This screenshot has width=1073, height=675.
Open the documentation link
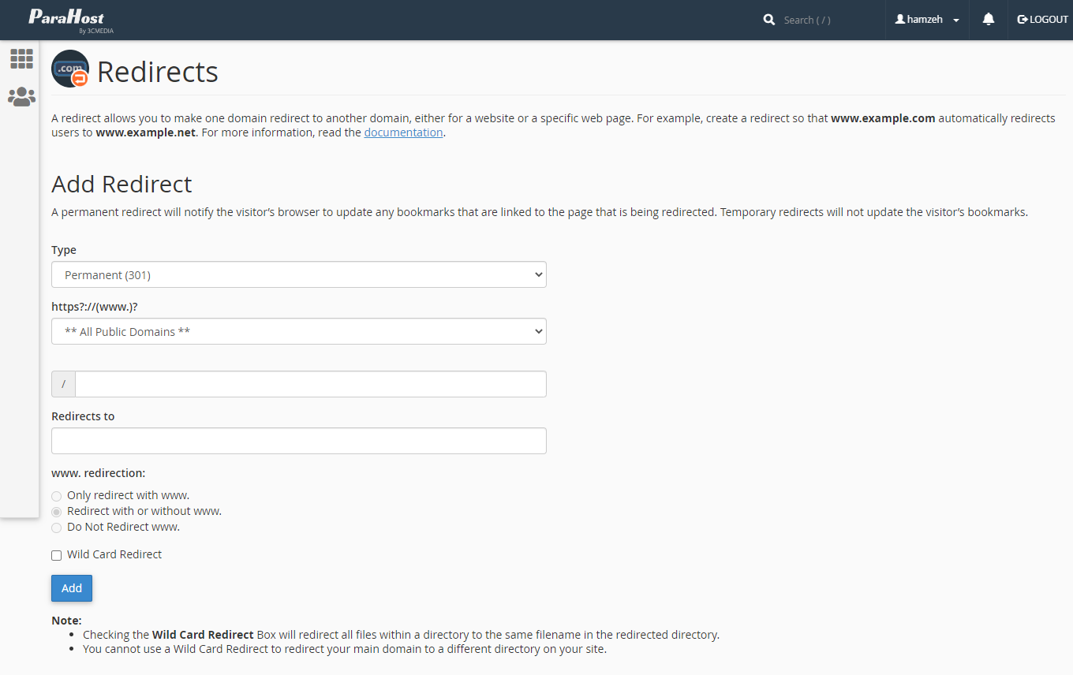tap(403, 132)
